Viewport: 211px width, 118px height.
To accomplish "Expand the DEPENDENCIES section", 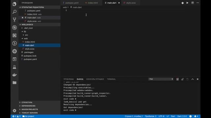I will [28, 106].
